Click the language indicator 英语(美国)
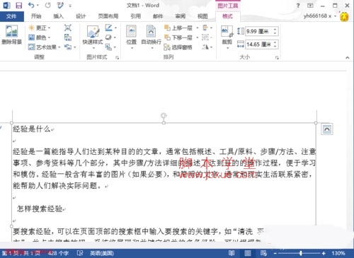 click(102, 253)
